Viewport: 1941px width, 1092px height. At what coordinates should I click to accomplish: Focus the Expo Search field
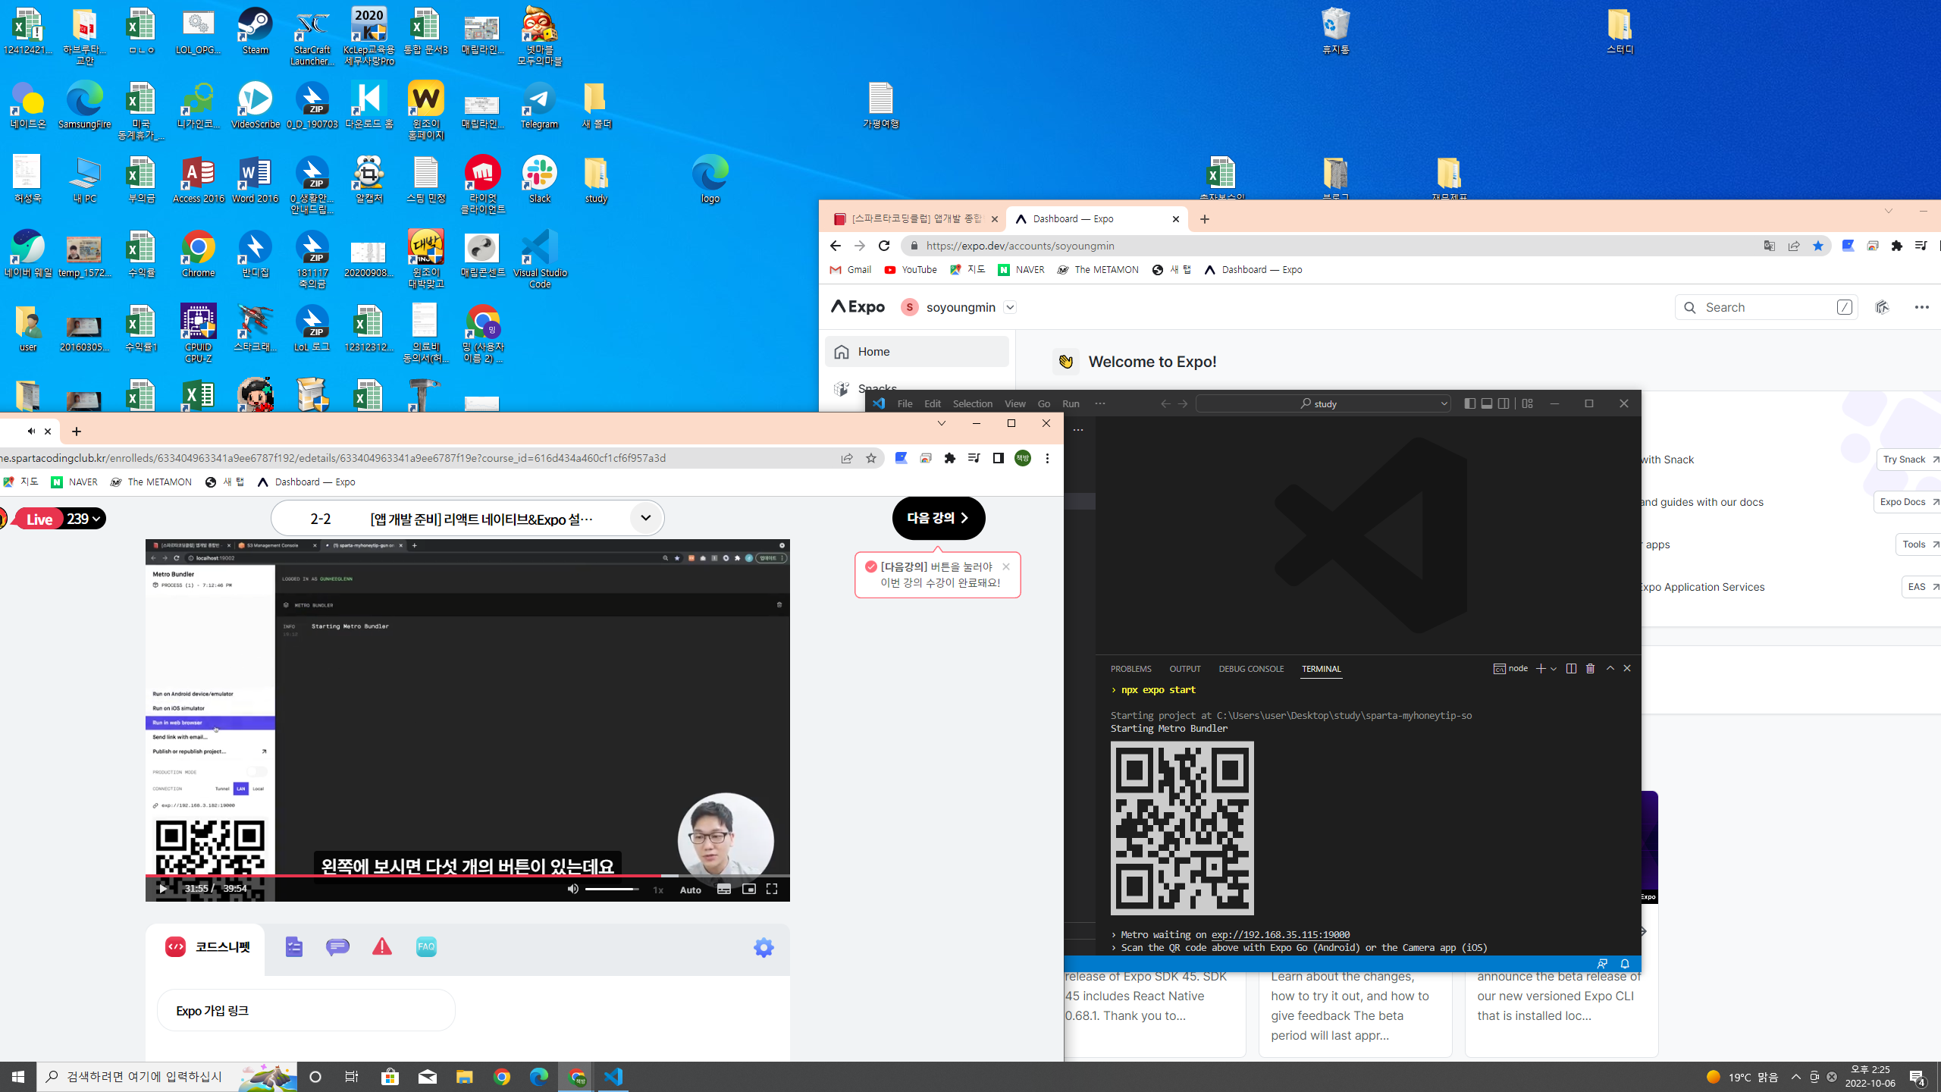pyautogui.click(x=1766, y=307)
